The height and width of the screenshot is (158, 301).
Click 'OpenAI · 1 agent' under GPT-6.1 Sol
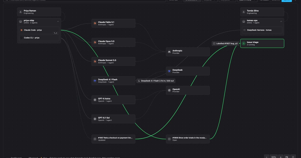tap(105, 120)
